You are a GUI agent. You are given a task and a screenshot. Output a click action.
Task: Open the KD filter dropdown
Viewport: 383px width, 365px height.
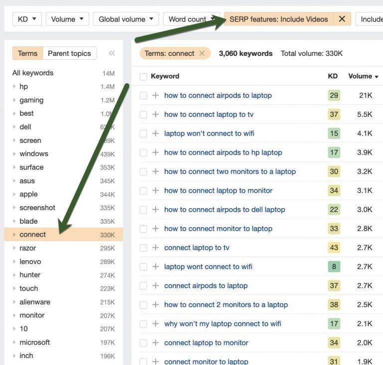pos(27,19)
